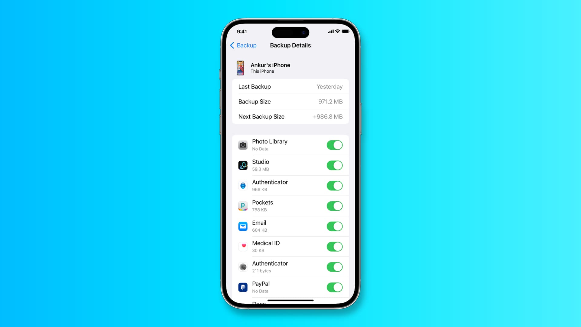Tap the back chevron arrow button
The image size is (581, 327).
pos(233,45)
